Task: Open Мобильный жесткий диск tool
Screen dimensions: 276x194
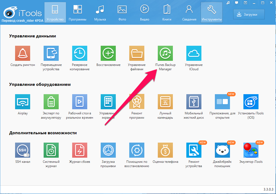Action: pyautogui.click(x=194, y=102)
